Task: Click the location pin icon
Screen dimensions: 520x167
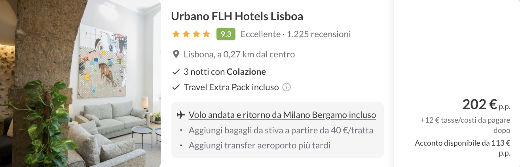Action: (176, 54)
